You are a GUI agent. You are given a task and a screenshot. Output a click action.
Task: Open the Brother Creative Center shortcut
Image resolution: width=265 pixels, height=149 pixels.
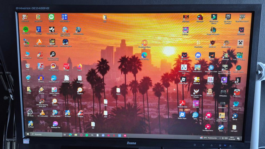pyautogui.click(x=54, y=91)
